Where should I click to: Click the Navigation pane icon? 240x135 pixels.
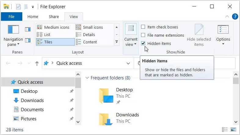(x=13, y=30)
